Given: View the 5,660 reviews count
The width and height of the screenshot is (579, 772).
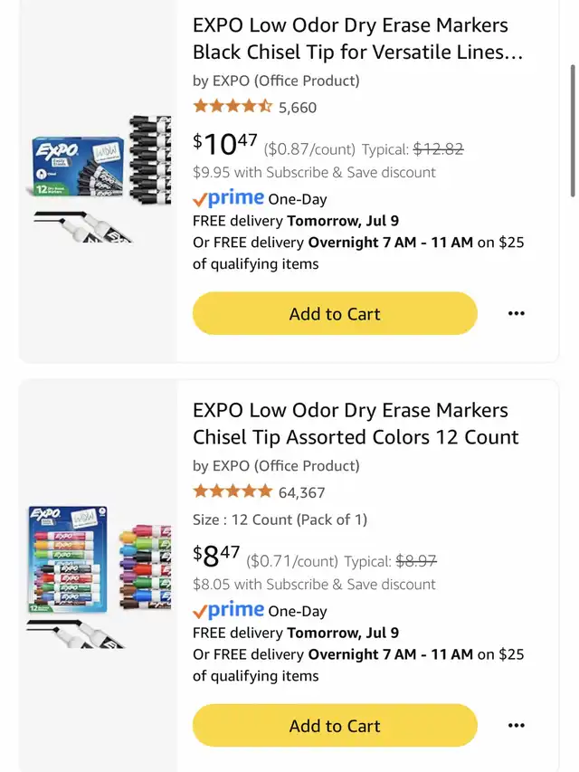Looking at the screenshot, I should coord(298,108).
